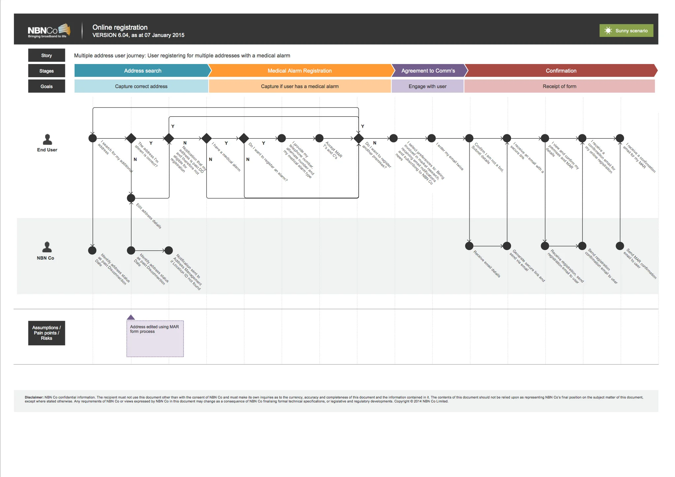
Task: Click the Stages label button
Action: [x=47, y=71]
